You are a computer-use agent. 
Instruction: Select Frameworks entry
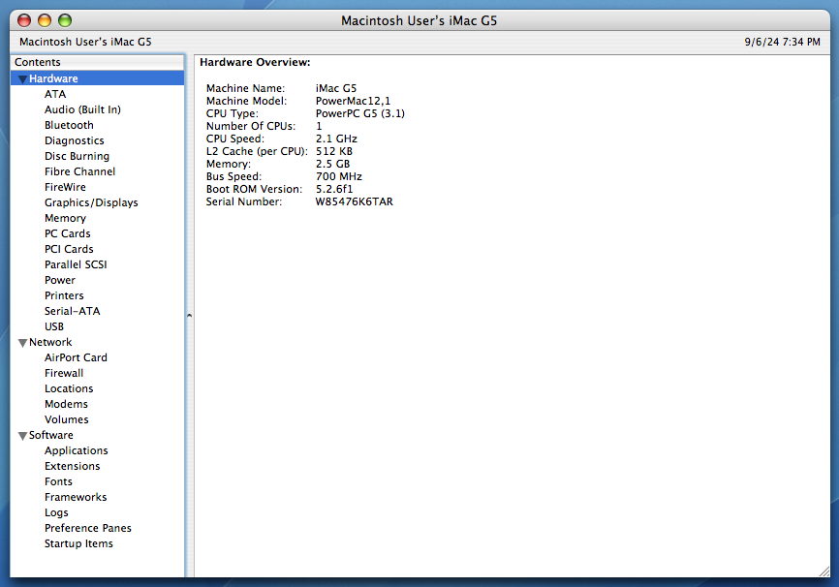click(76, 498)
